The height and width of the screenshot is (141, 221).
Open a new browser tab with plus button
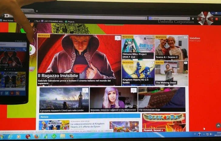point(37,11)
